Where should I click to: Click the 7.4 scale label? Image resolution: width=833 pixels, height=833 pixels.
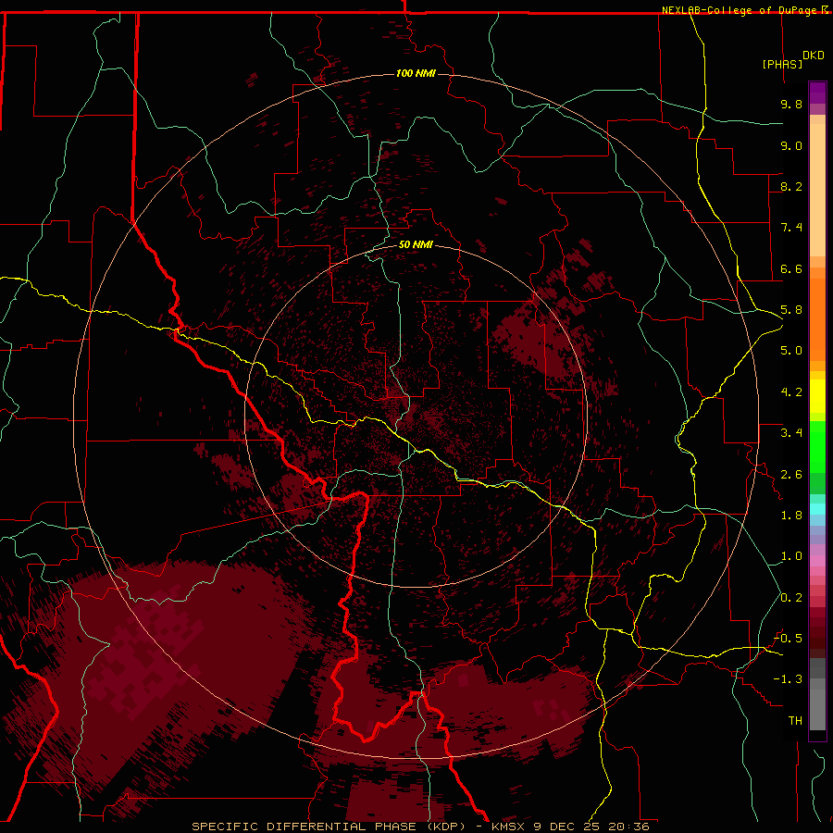tap(791, 228)
